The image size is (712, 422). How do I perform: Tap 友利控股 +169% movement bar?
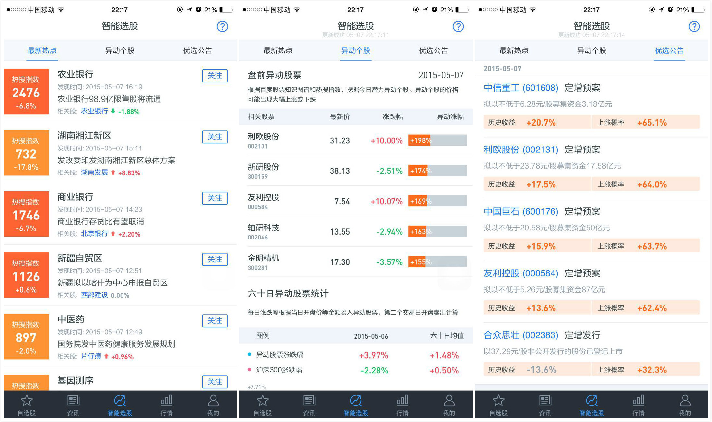438,201
